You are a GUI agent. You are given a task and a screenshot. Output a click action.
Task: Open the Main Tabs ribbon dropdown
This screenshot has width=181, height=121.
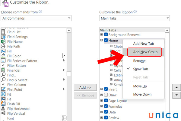point(134,18)
